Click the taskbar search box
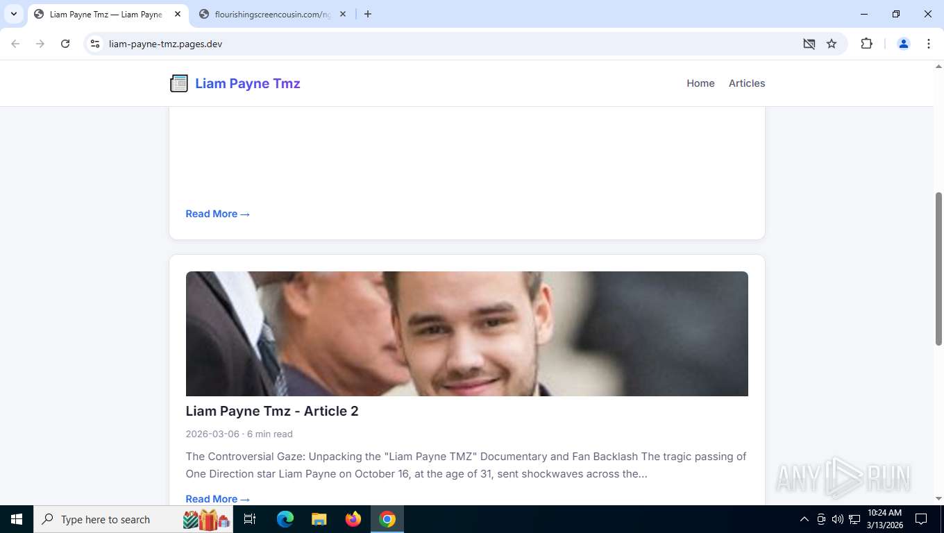The height and width of the screenshot is (533, 944). 133,519
